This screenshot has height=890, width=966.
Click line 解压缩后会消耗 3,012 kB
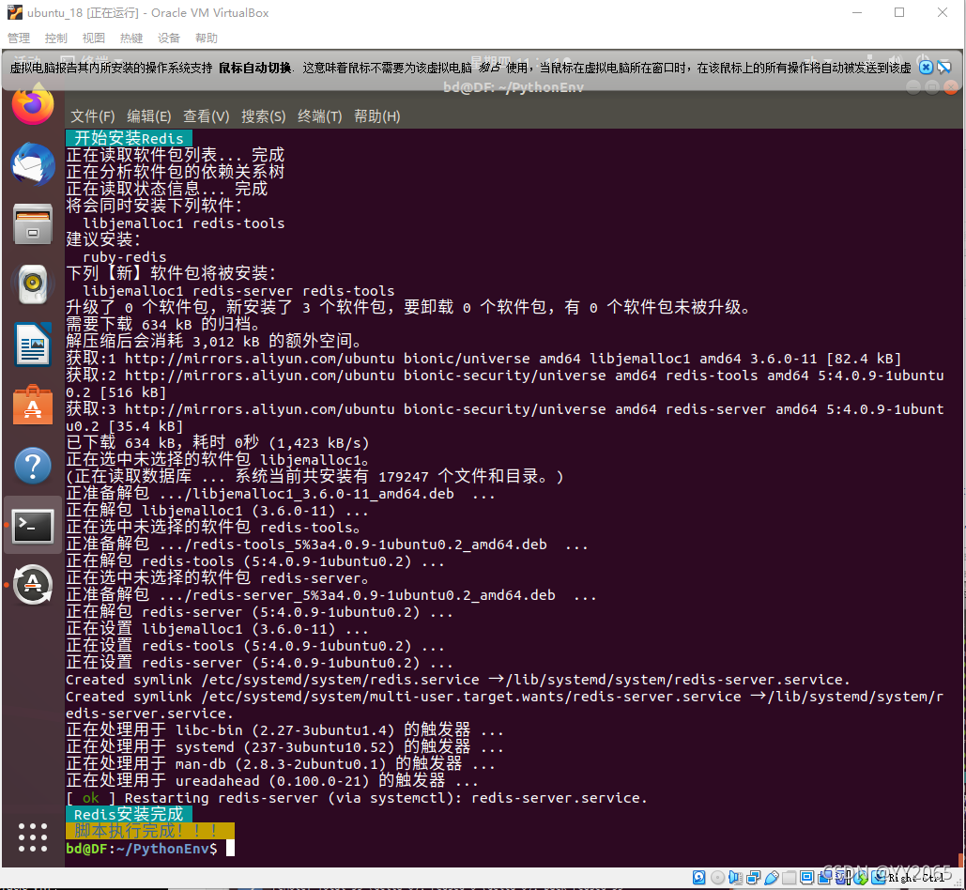(x=213, y=341)
